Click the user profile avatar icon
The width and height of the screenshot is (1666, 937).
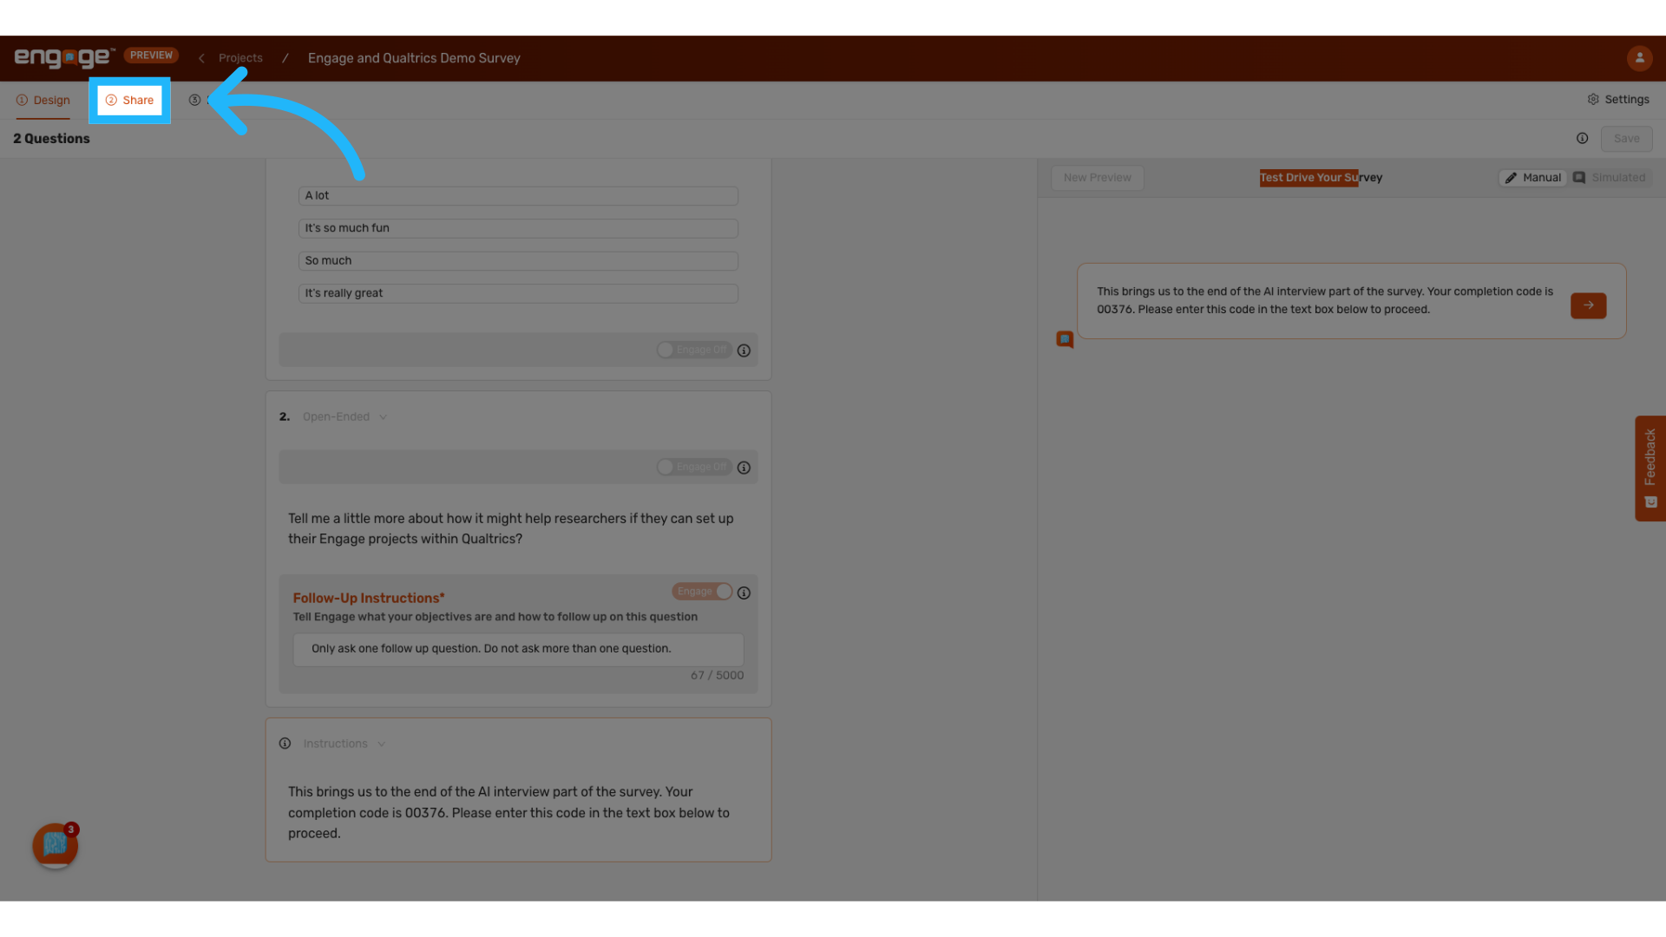coord(1639,58)
